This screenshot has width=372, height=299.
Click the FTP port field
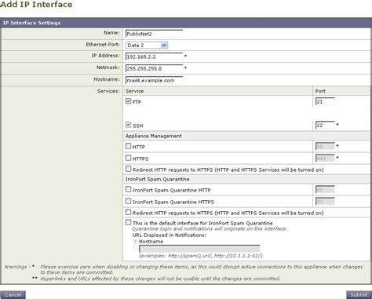tap(325, 102)
